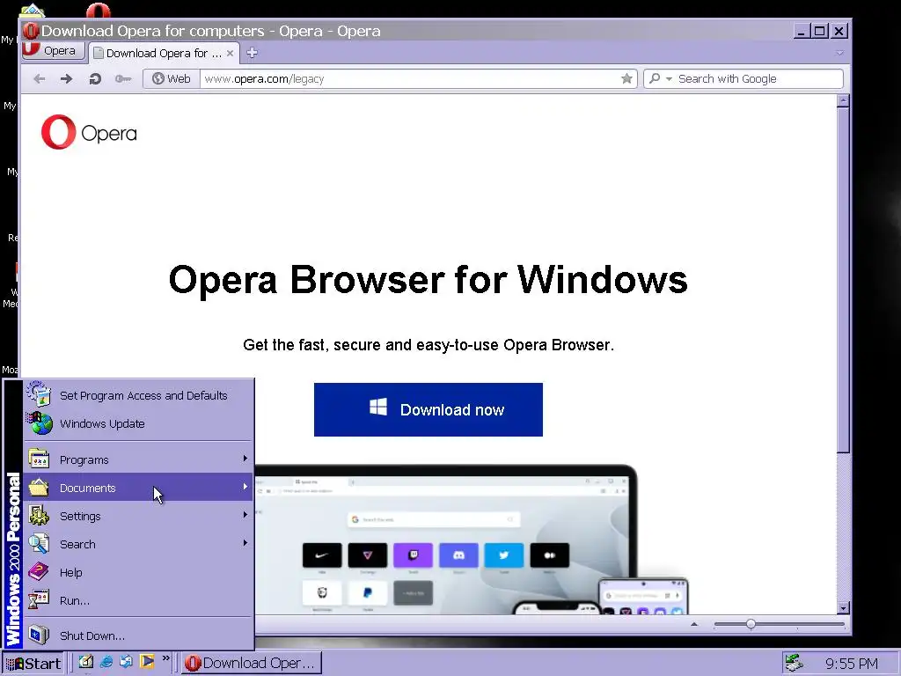Launch Windows Media Player from quick launch

(147, 662)
